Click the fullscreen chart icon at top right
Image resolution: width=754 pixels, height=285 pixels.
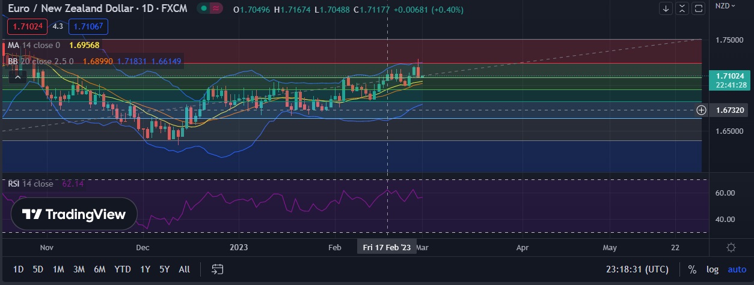coord(699,8)
